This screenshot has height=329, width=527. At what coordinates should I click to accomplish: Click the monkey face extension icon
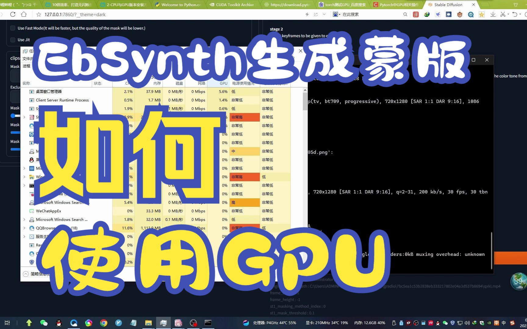460,14
